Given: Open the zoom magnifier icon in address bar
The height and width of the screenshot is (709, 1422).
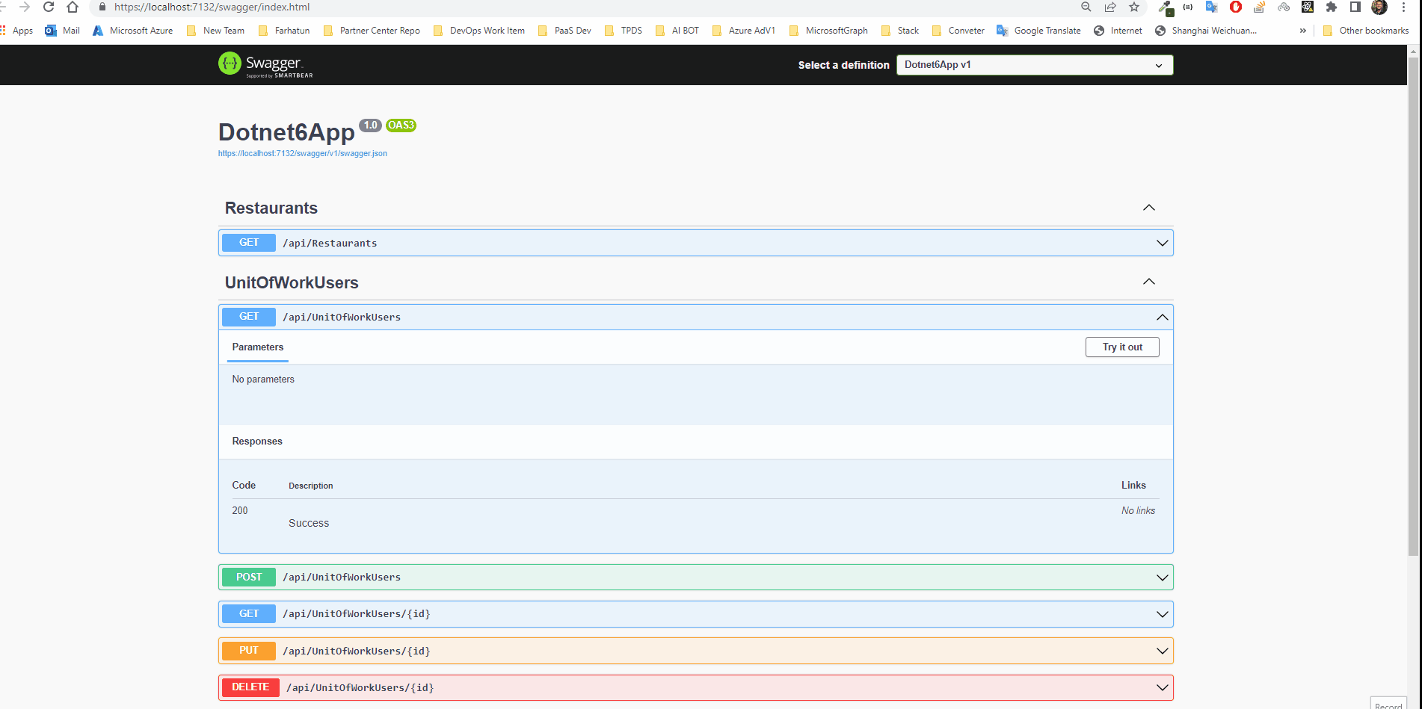Looking at the screenshot, I should 1086,7.
